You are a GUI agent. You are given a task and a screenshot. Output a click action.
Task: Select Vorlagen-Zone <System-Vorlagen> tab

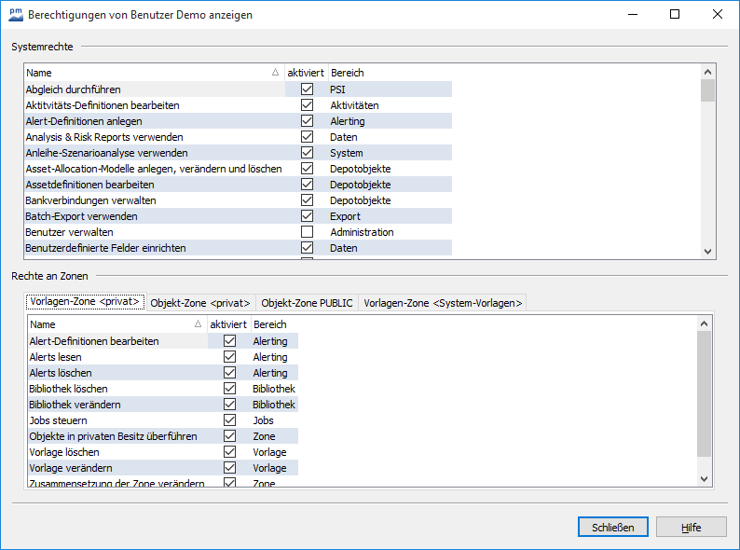click(x=443, y=303)
